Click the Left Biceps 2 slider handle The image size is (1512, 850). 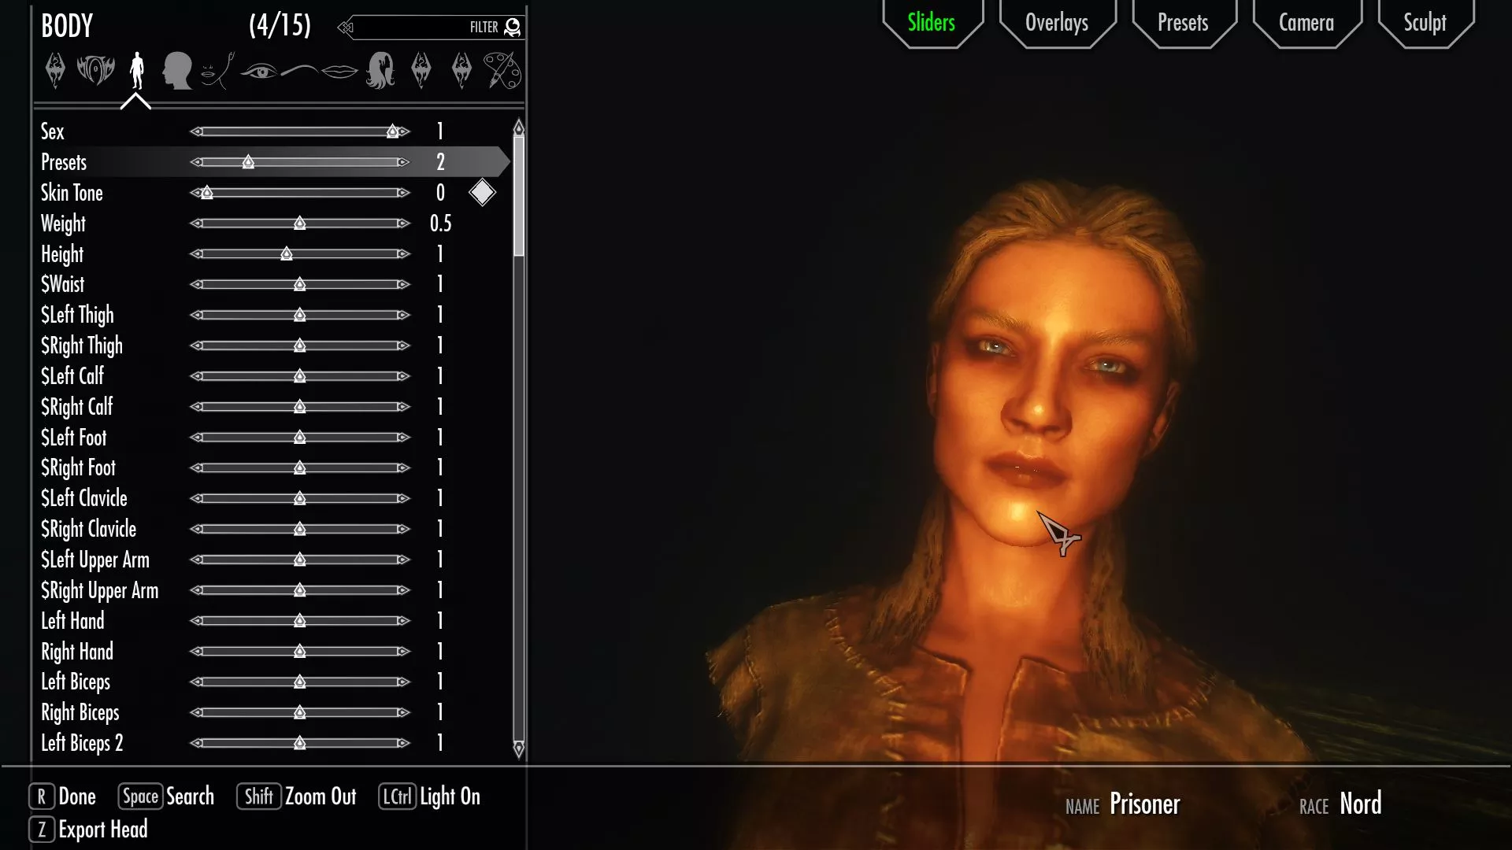(x=299, y=743)
